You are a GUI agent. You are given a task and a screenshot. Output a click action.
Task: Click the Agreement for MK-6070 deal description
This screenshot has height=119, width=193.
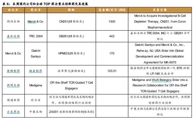pyautogui.click(x=160, y=53)
